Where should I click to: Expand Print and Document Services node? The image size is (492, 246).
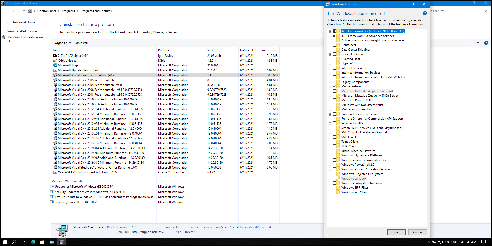(330, 114)
